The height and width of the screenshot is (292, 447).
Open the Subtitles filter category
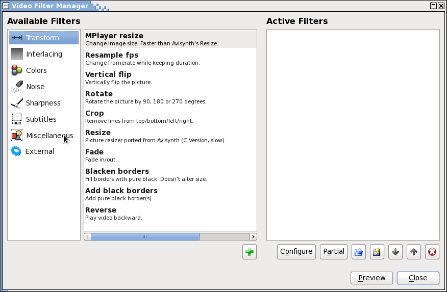coord(44,119)
